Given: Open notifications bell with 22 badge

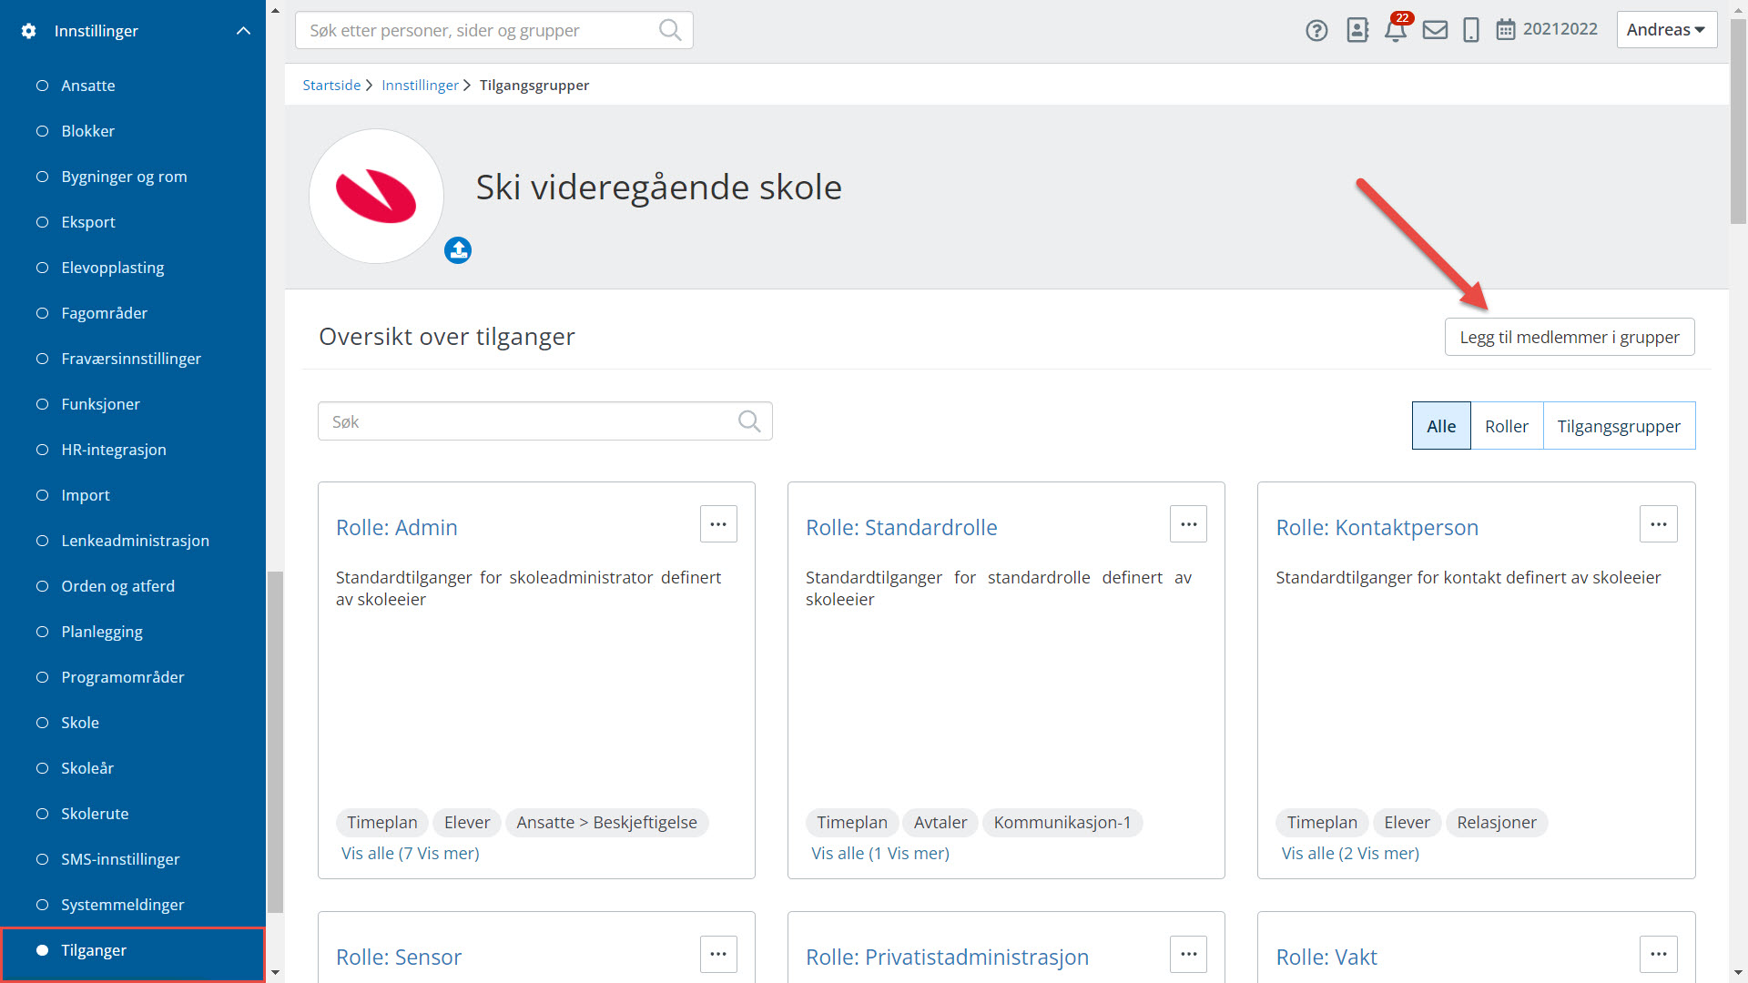Looking at the screenshot, I should click(1396, 29).
